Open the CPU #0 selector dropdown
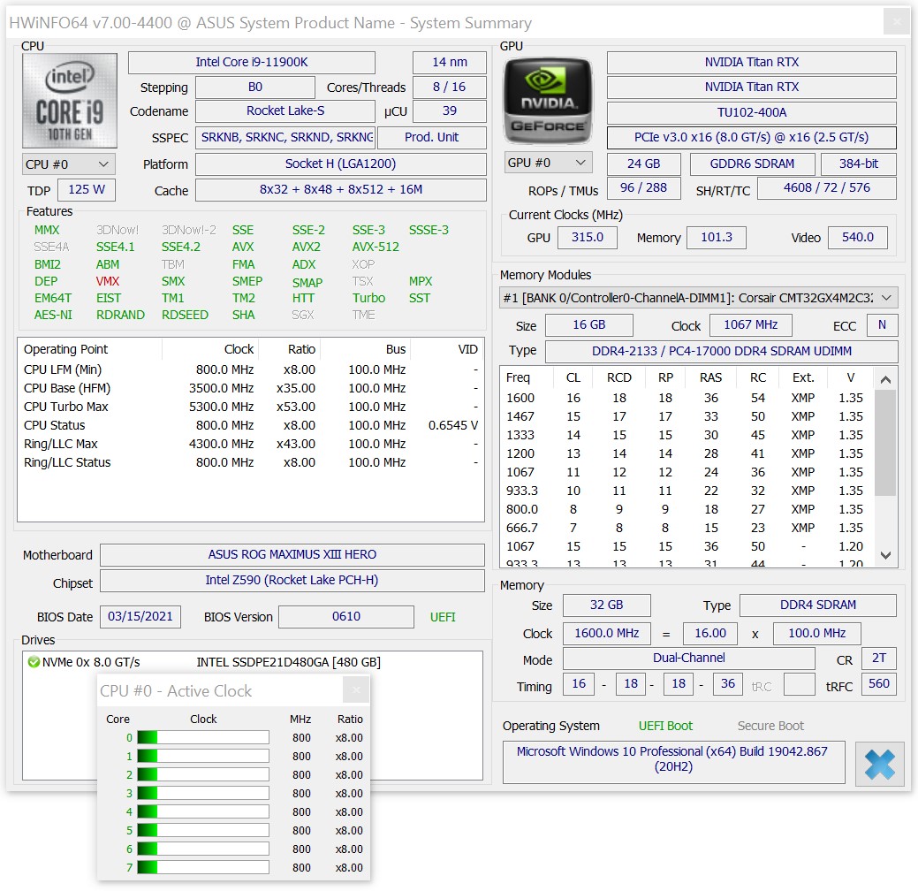Viewport: 918px width, 891px height. tap(69, 164)
